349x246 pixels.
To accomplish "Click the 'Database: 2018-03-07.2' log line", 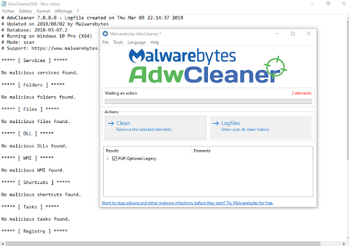I will pyautogui.click(x=34, y=30).
